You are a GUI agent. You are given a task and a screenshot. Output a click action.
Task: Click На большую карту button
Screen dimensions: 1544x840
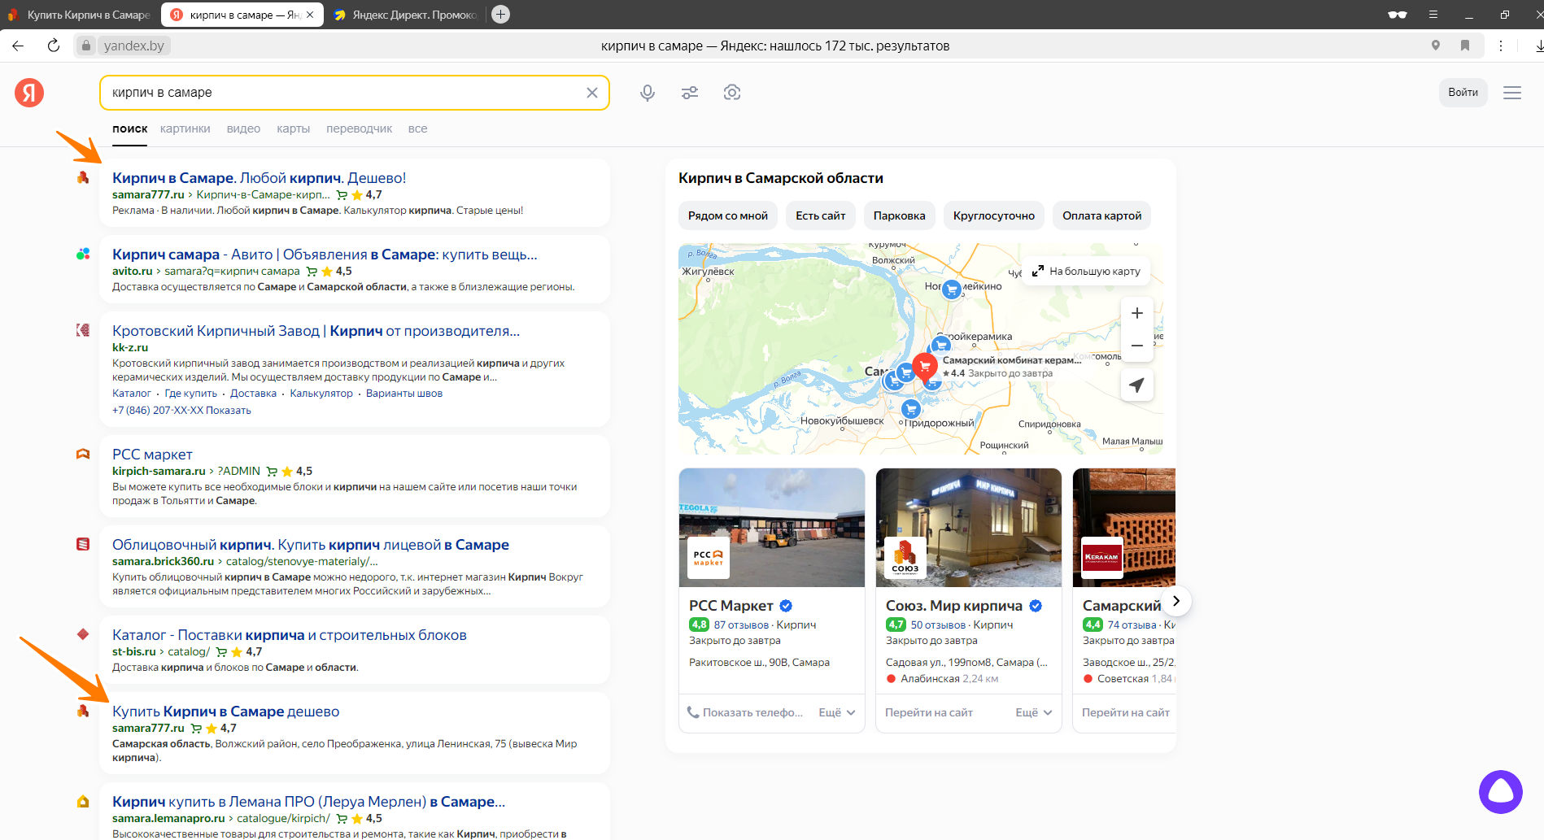(1086, 271)
